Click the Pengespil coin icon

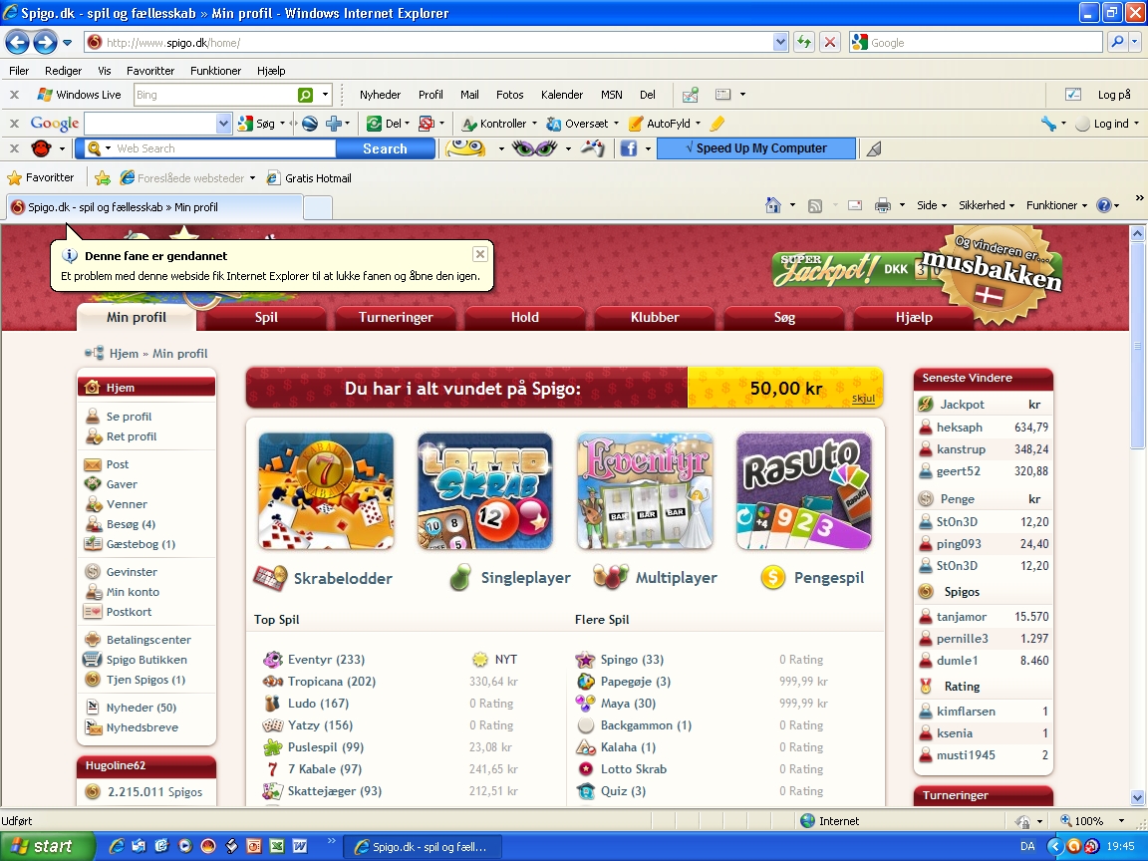772,577
